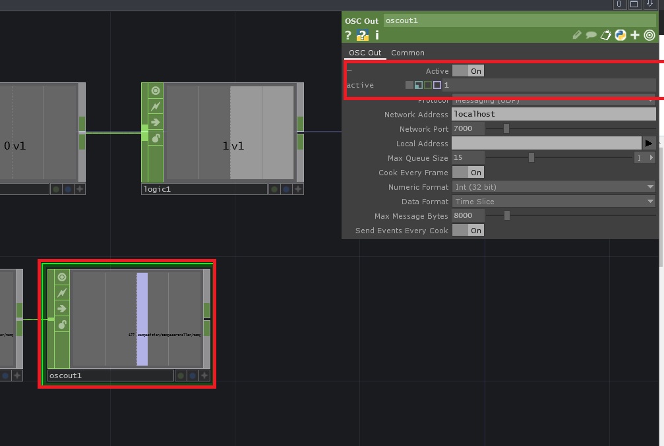The width and height of the screenshot is (664, 446).
Task: Toggle Lock flag on logic1 node
Action: click(x=156, y=138)
